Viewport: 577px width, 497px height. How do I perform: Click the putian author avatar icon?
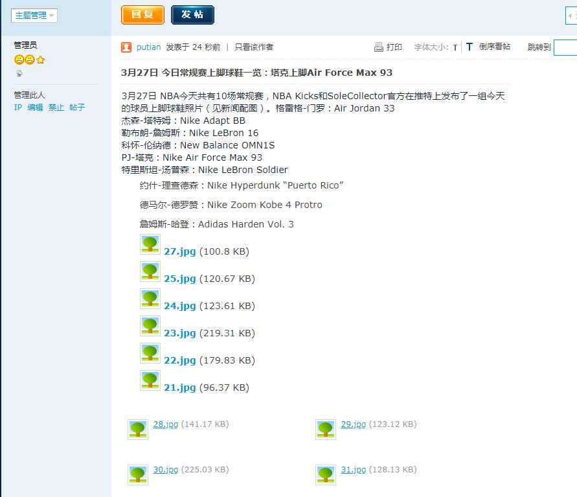pos(126,47)
